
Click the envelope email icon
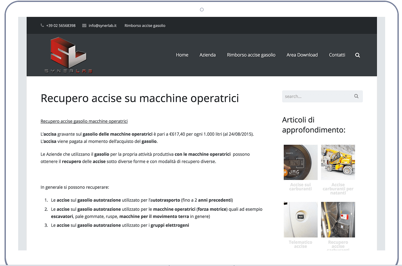click(x=84, y=25)
